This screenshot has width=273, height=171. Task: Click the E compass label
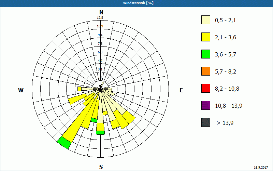(181, 90)
